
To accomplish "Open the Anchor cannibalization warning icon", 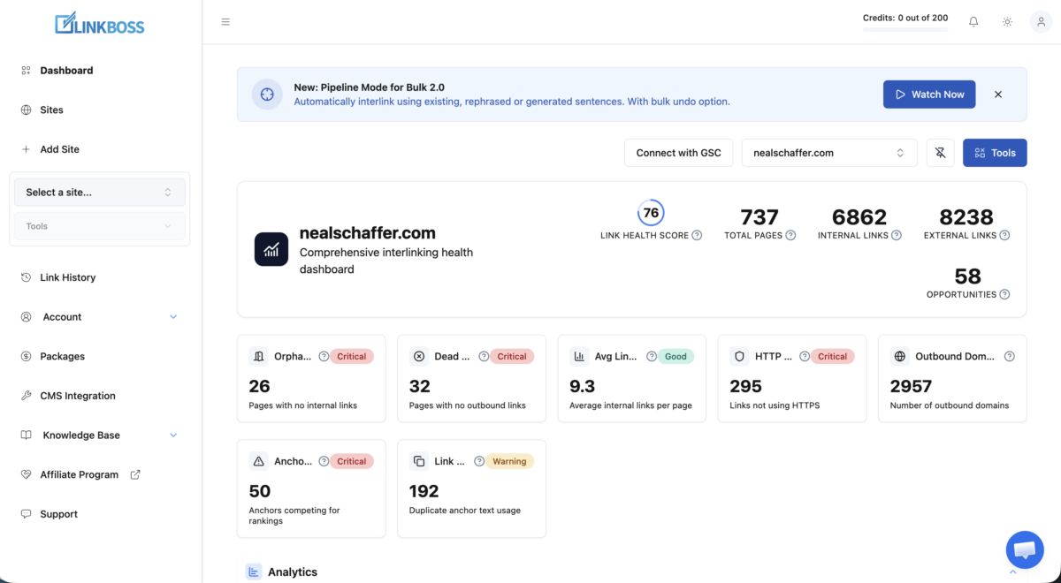I will pos(259,461).
